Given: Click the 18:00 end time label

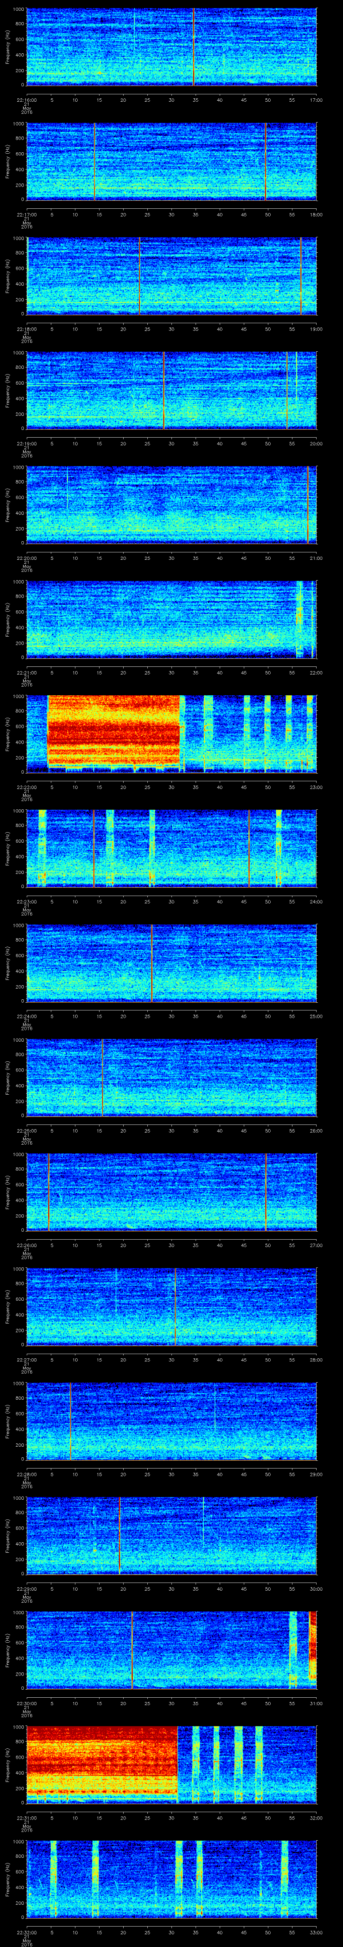Looking at the screenshot, I should (x=316, y=215).
